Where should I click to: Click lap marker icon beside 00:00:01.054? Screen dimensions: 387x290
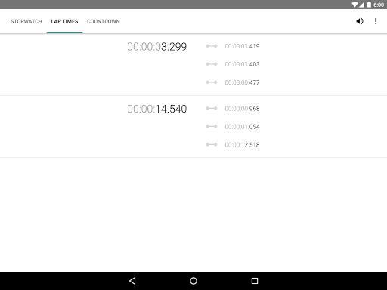212,126
